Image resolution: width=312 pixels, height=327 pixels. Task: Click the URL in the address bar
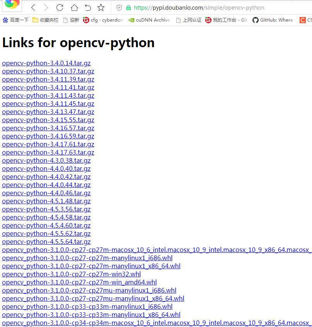pos(193,7)
